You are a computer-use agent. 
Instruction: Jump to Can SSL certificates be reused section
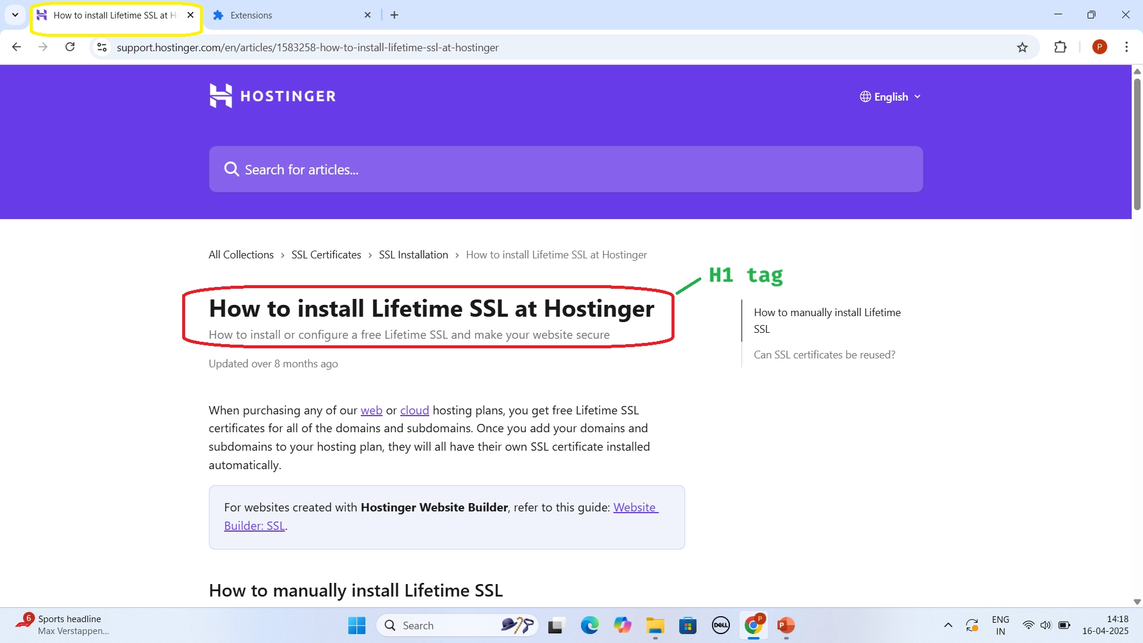(x=824, y=355)
